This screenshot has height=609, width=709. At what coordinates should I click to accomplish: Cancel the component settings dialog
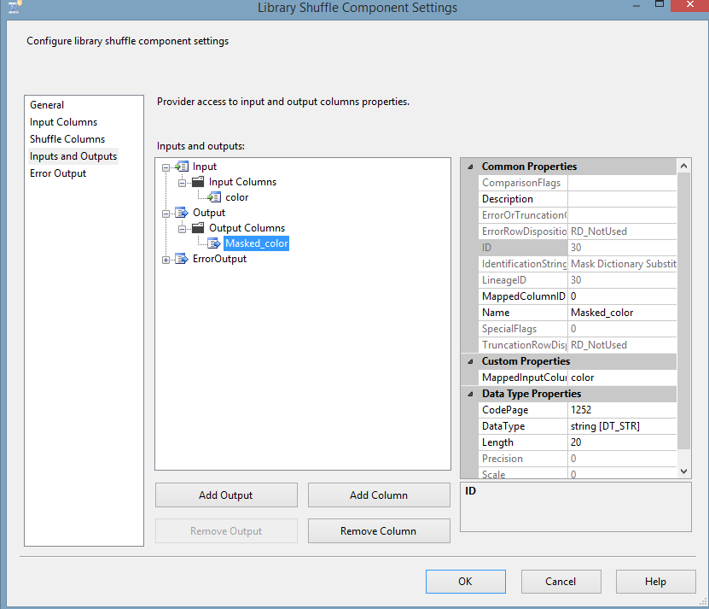click(561, 582)
